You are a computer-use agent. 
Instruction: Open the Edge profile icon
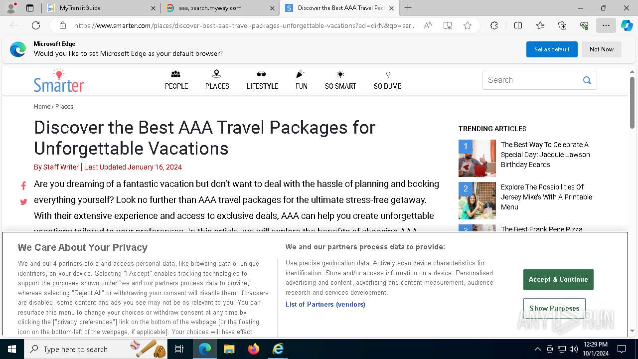(11, 8)
